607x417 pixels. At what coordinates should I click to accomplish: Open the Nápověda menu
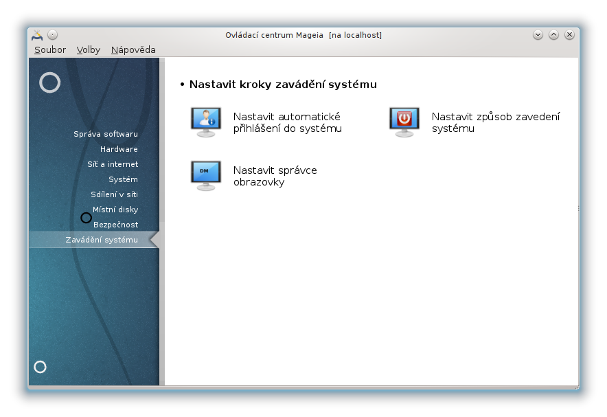pos(133,50)
